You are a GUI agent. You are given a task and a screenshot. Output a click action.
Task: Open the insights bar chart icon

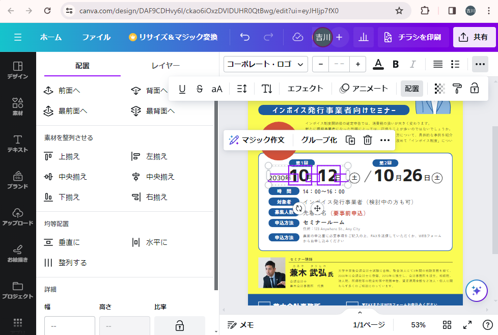[x=364, y=37]
